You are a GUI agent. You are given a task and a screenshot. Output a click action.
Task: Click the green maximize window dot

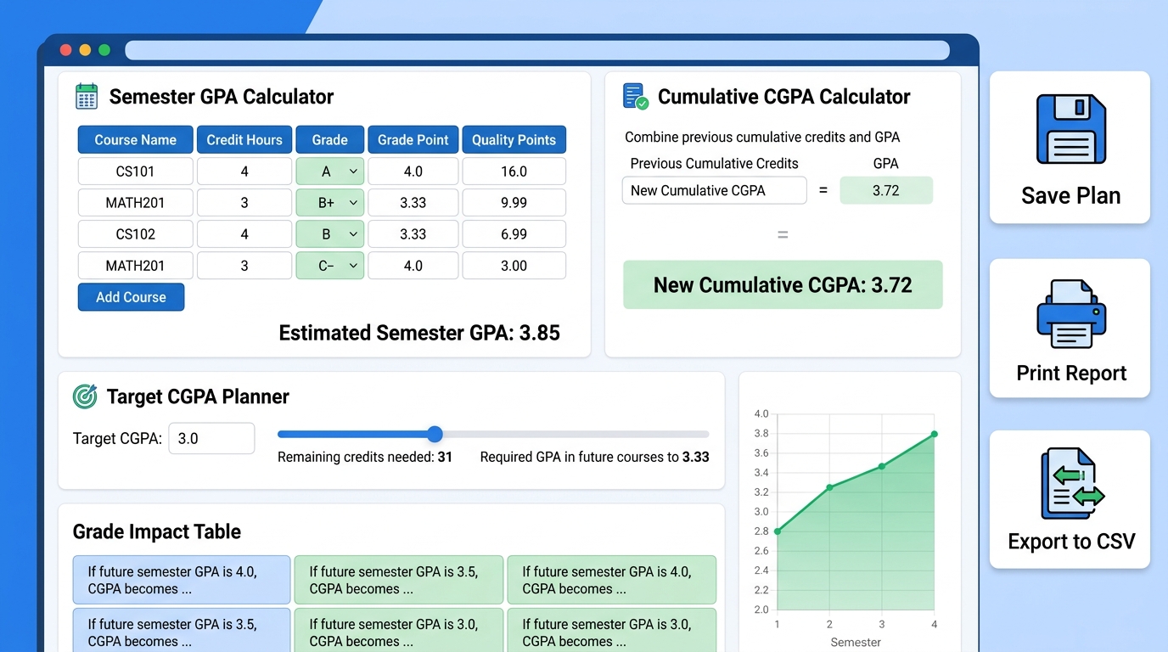(104, 50)
